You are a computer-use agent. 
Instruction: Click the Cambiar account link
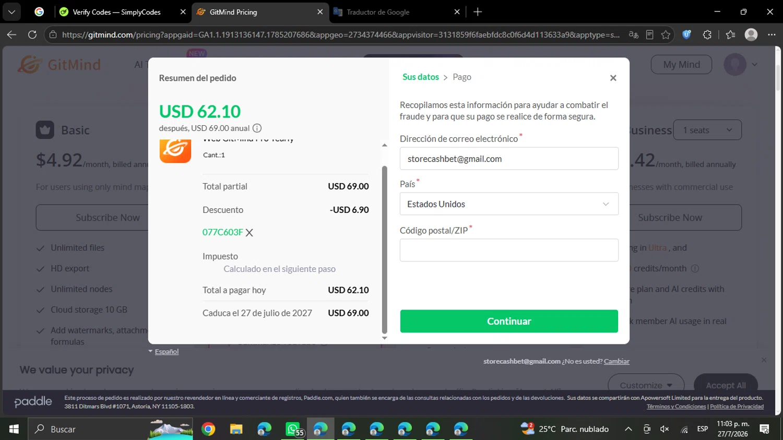pyautogui.click(x=616, y=361)
